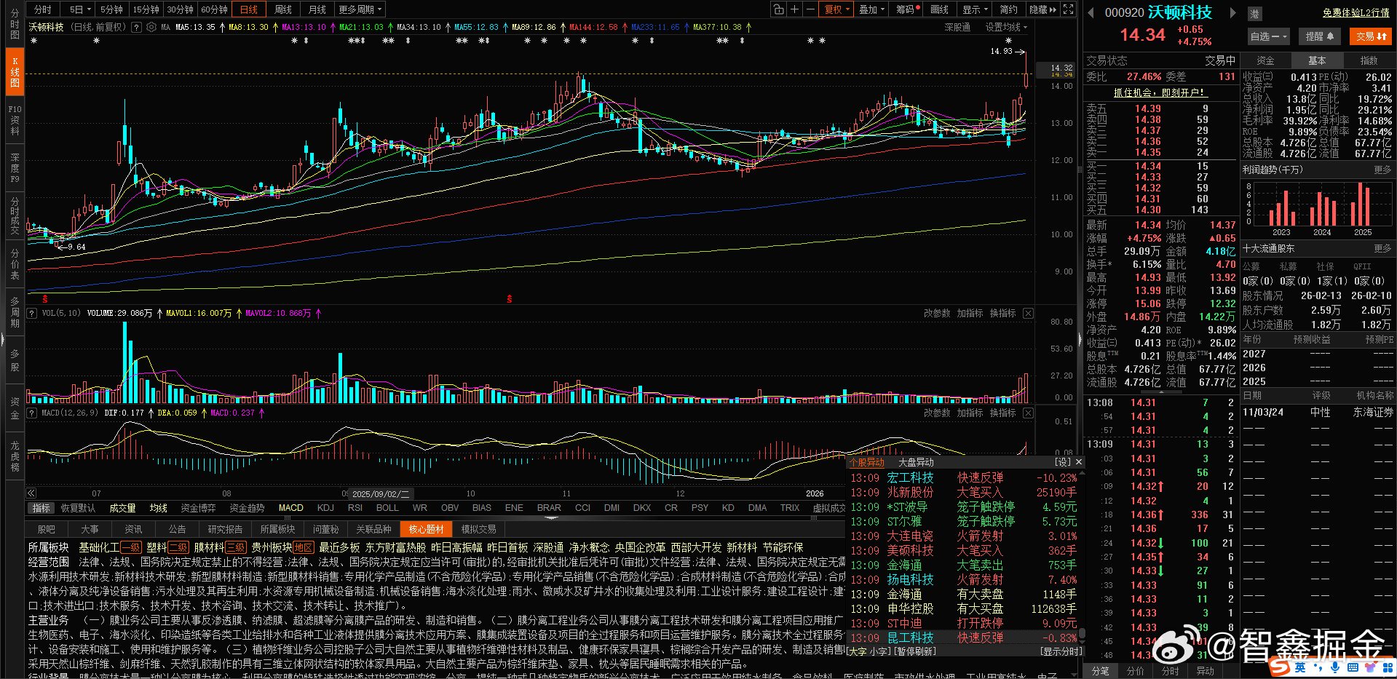The height and width of the screenshot is (679, 1397).
Task: Open the 龙虎榜 sidebar view
Action: pos(15,456)
